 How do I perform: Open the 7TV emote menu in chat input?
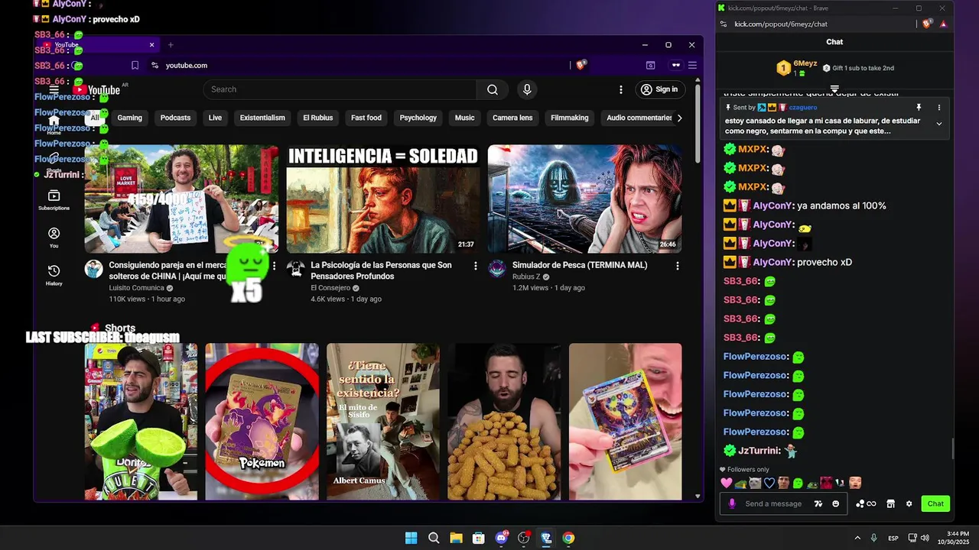click(x=818, y=504)
